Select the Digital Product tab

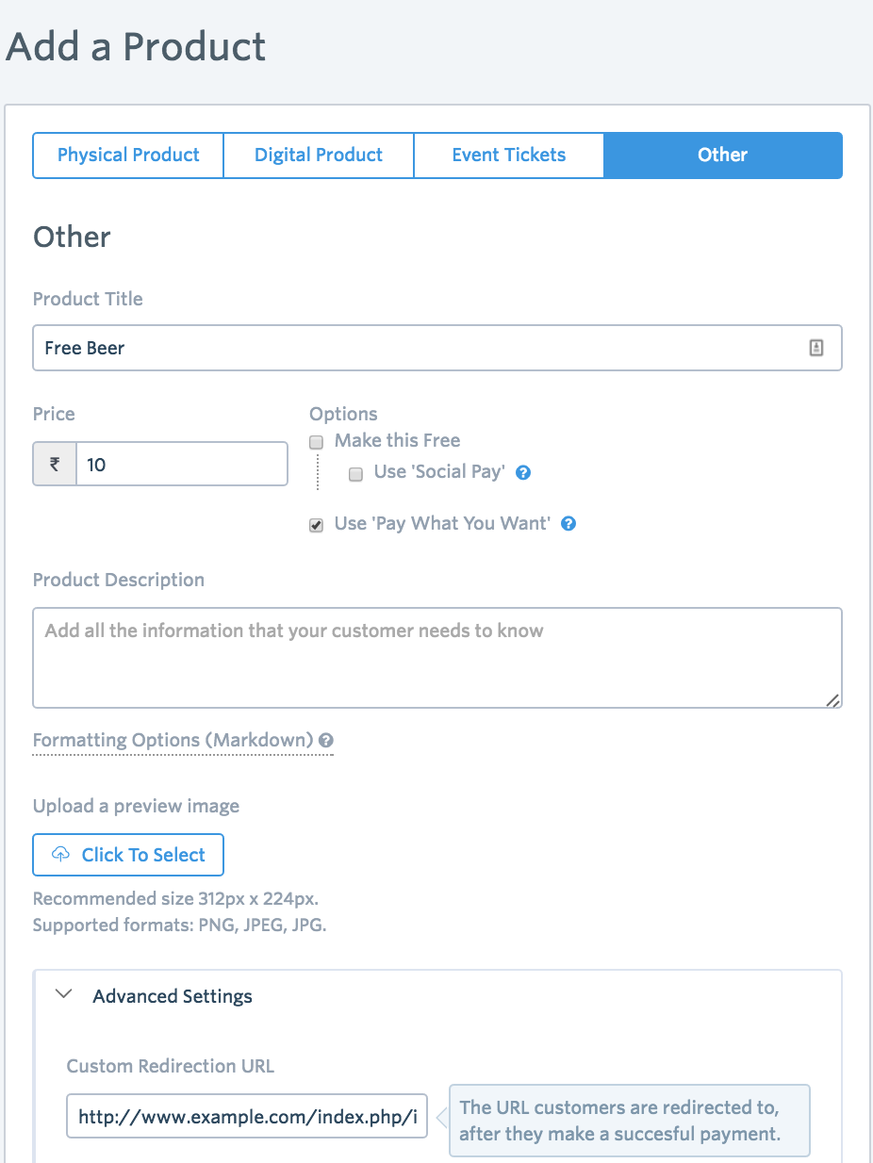(x=319, y=156)
